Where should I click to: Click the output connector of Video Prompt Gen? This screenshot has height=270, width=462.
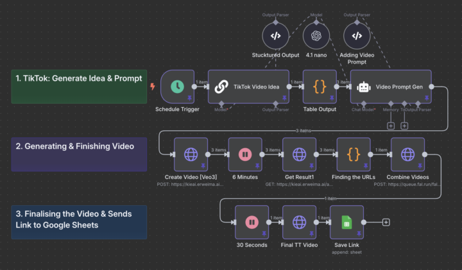tap(431, 87)
